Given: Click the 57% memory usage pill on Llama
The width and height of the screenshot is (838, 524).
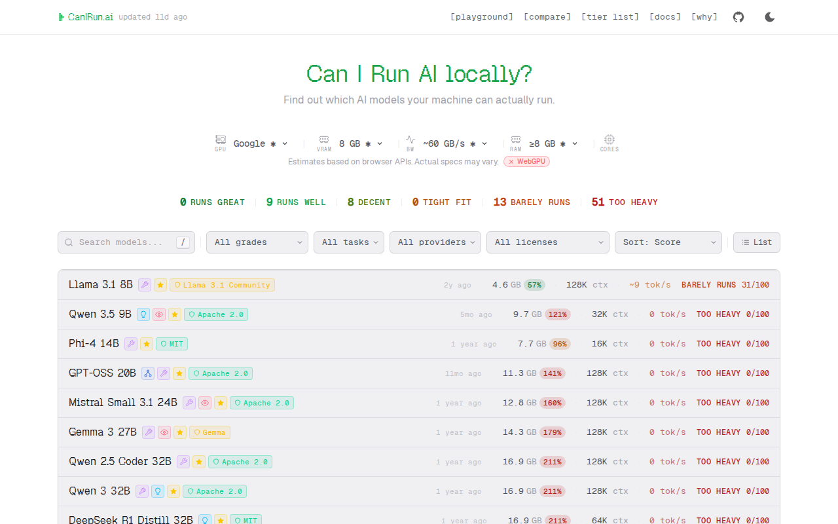Looking at the screenshot, I should [x=534, y=285].
